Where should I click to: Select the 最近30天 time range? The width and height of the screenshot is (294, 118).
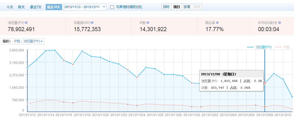54,7
